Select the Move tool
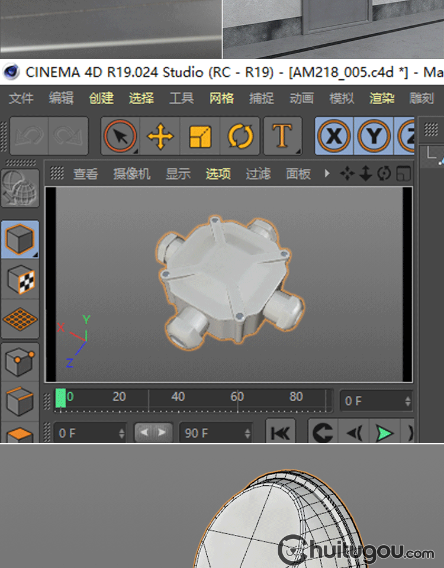This screenshot has height=568, width=444. (x=160, y=136)
